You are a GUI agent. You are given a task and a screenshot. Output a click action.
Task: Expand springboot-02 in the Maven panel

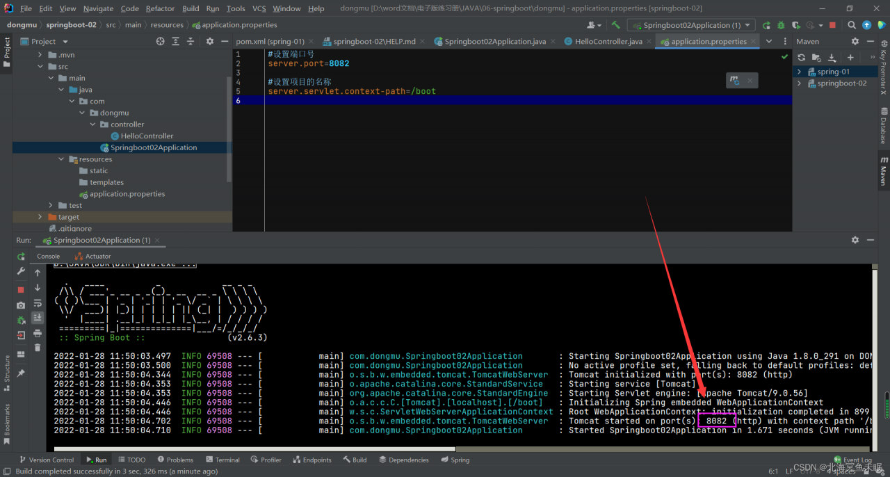point(800,83)
